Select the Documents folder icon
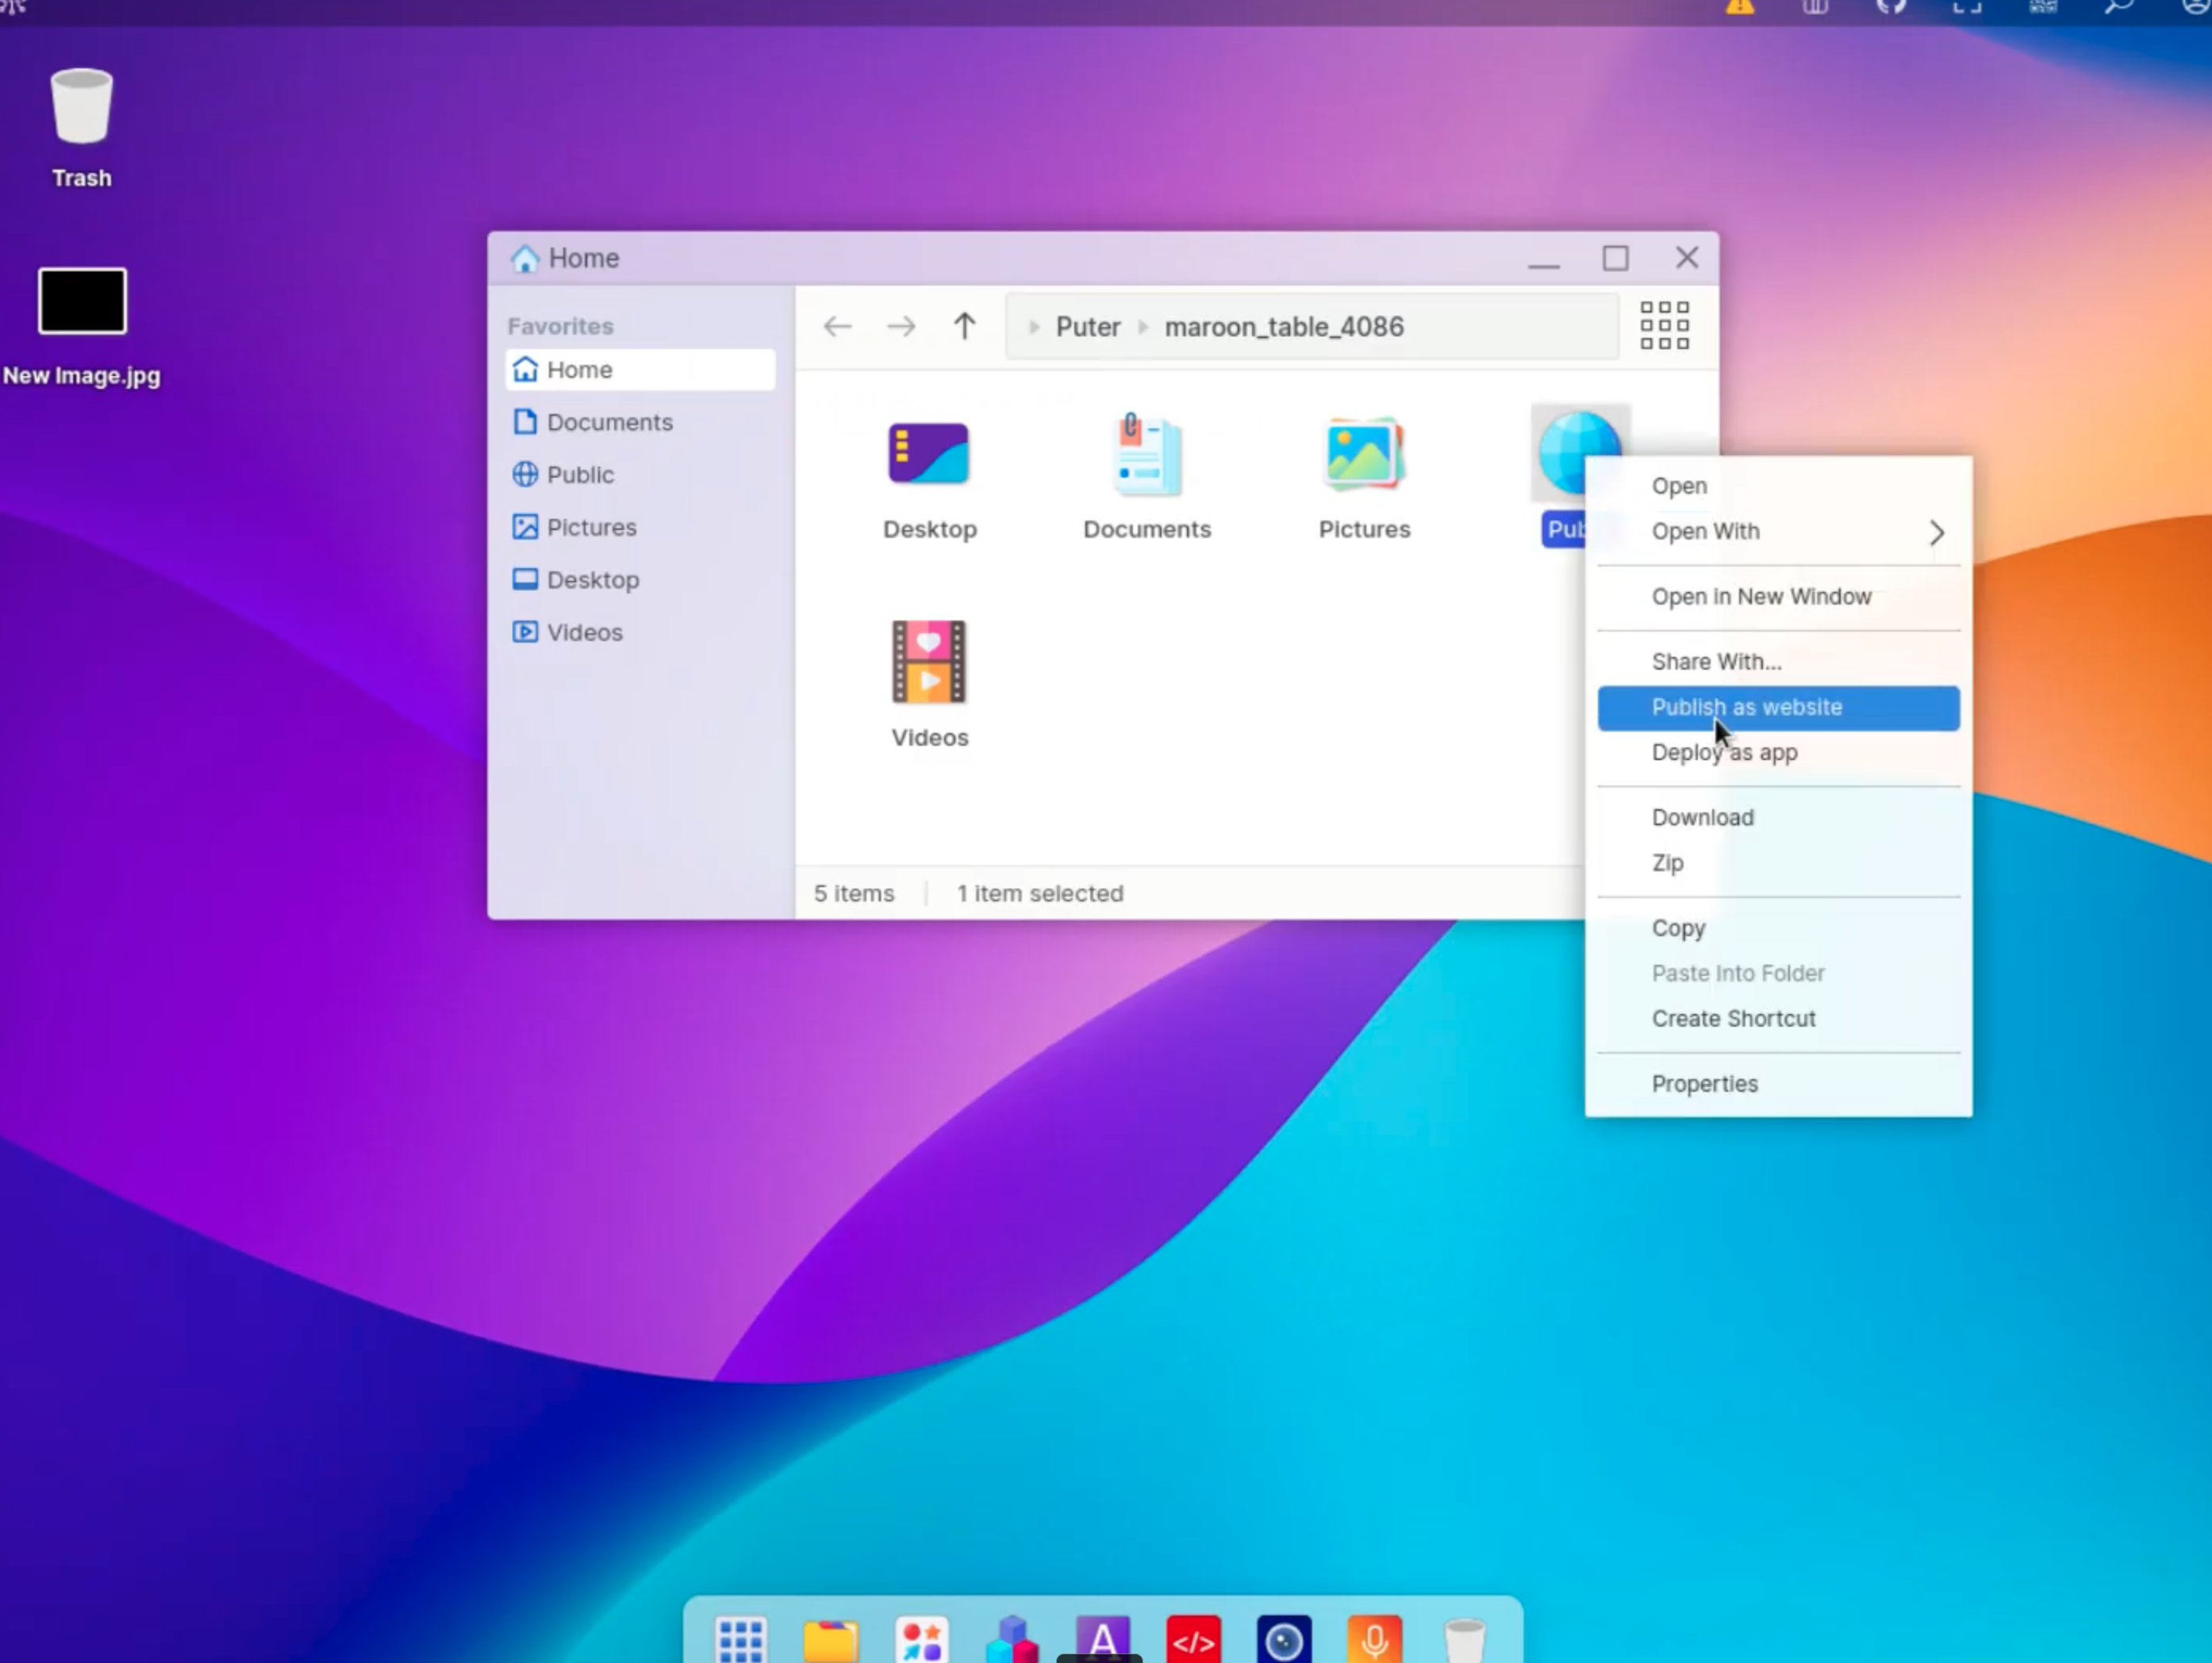2212x1663 pixels. [x=1146, y=456]
